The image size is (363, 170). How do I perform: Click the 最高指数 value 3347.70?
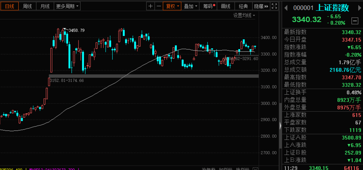(351, 77)
